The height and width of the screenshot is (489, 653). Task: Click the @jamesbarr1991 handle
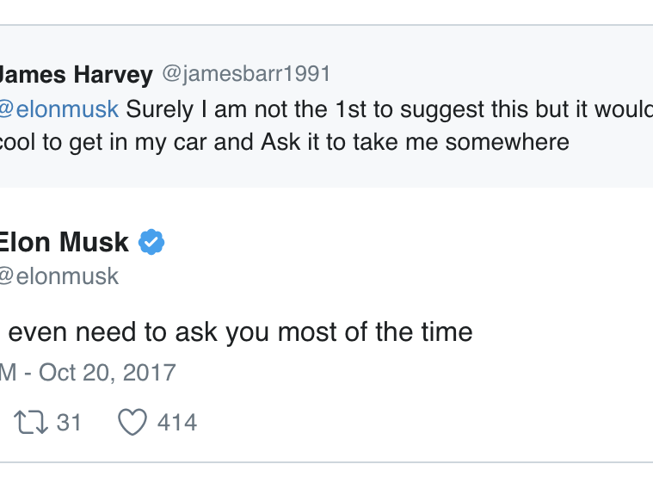(246, 74)
